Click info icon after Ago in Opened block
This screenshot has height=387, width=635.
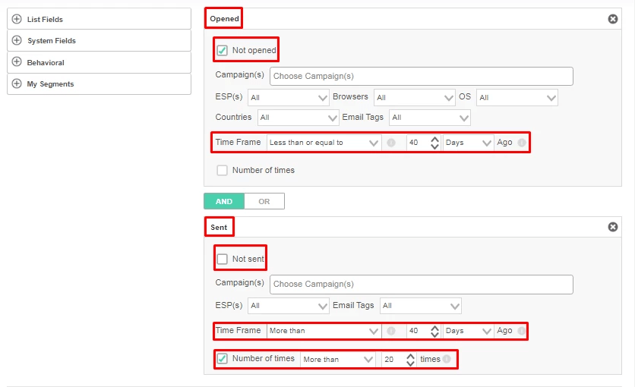[x=522, y=143]
